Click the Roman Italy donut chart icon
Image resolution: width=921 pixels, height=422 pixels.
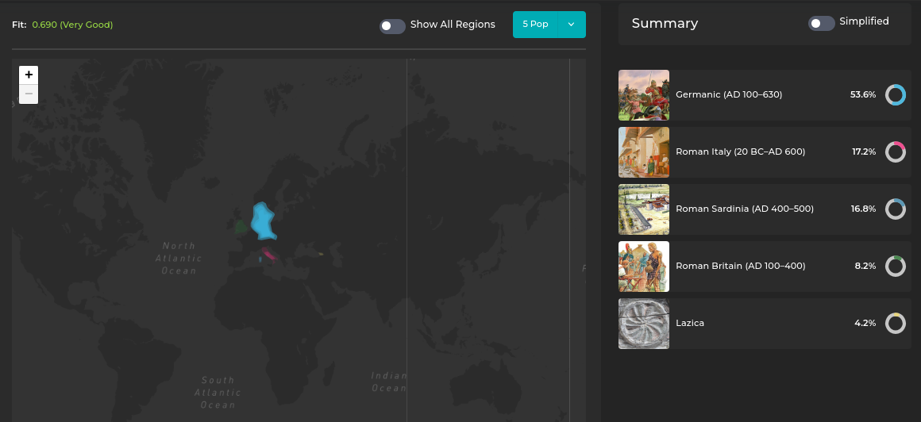[895, 152]
